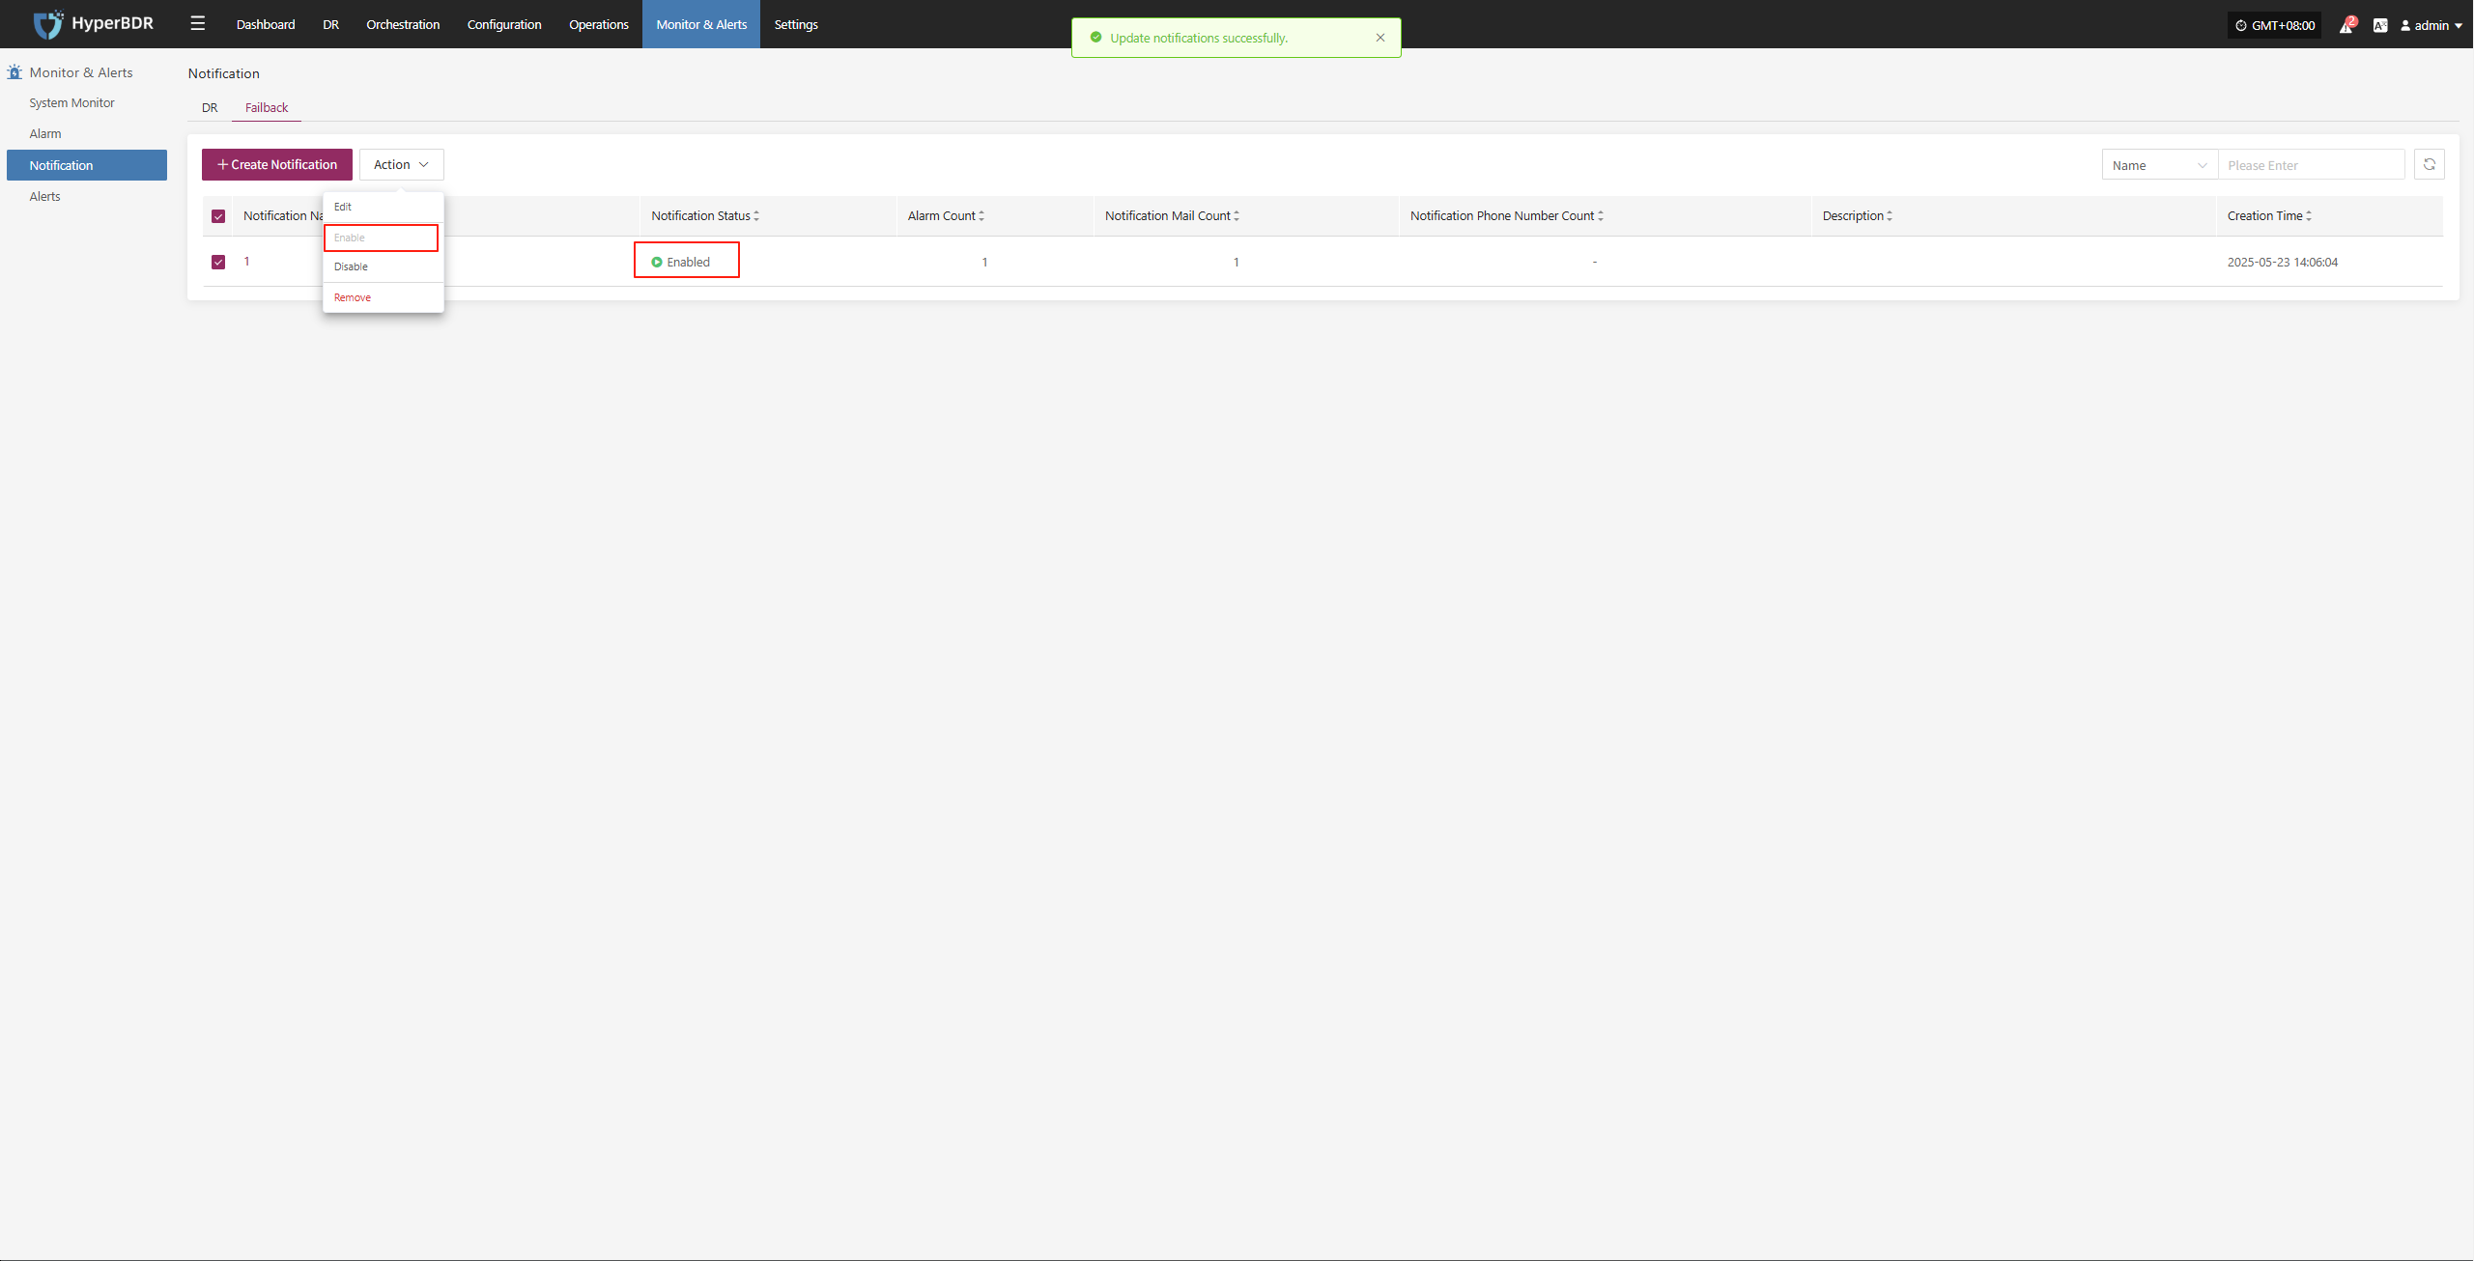Viewport: 2474px width, 1261px height.
Task: Choose Remove from the Action menu
Action: pos(384,297)
